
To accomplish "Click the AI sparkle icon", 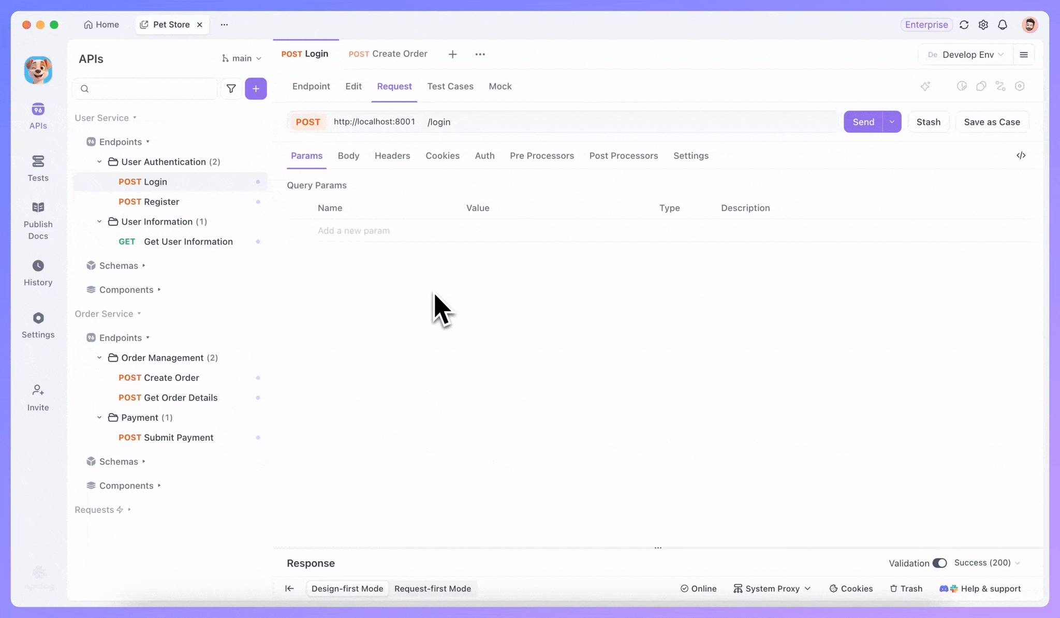I will click(x=925, y=86).
